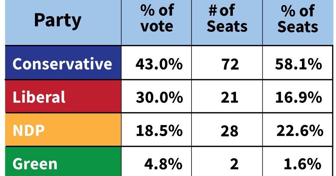Click the Green 2 seats cell

tap(227, 162)
